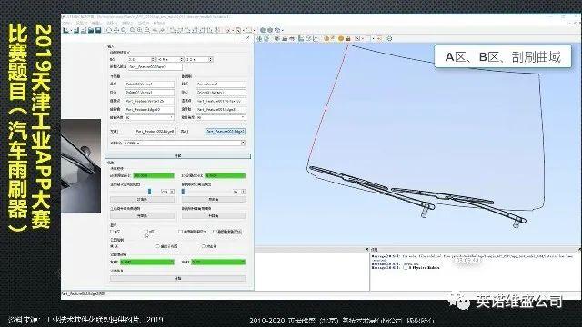
Task: Click the globe icon in the main toolbar
Action: pos(263,30)
